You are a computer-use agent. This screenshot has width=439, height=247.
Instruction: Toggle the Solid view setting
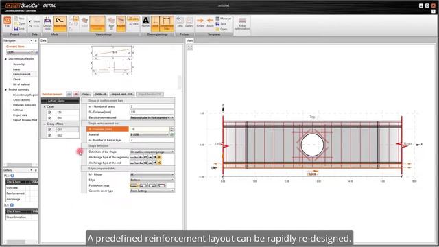click(84, 23)
